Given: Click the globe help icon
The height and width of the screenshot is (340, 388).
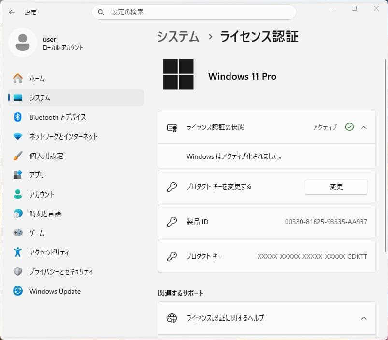Looking at the screenshot, I should [x=172, y=318].
